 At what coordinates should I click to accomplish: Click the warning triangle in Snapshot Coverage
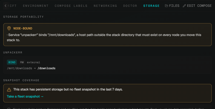(x=9, y=90)
